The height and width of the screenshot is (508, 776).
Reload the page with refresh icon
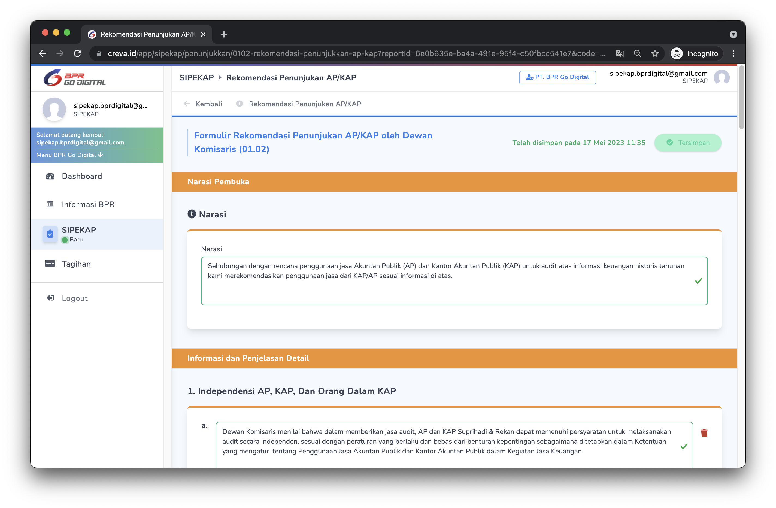pyautogui.click(x=77, y=53)
